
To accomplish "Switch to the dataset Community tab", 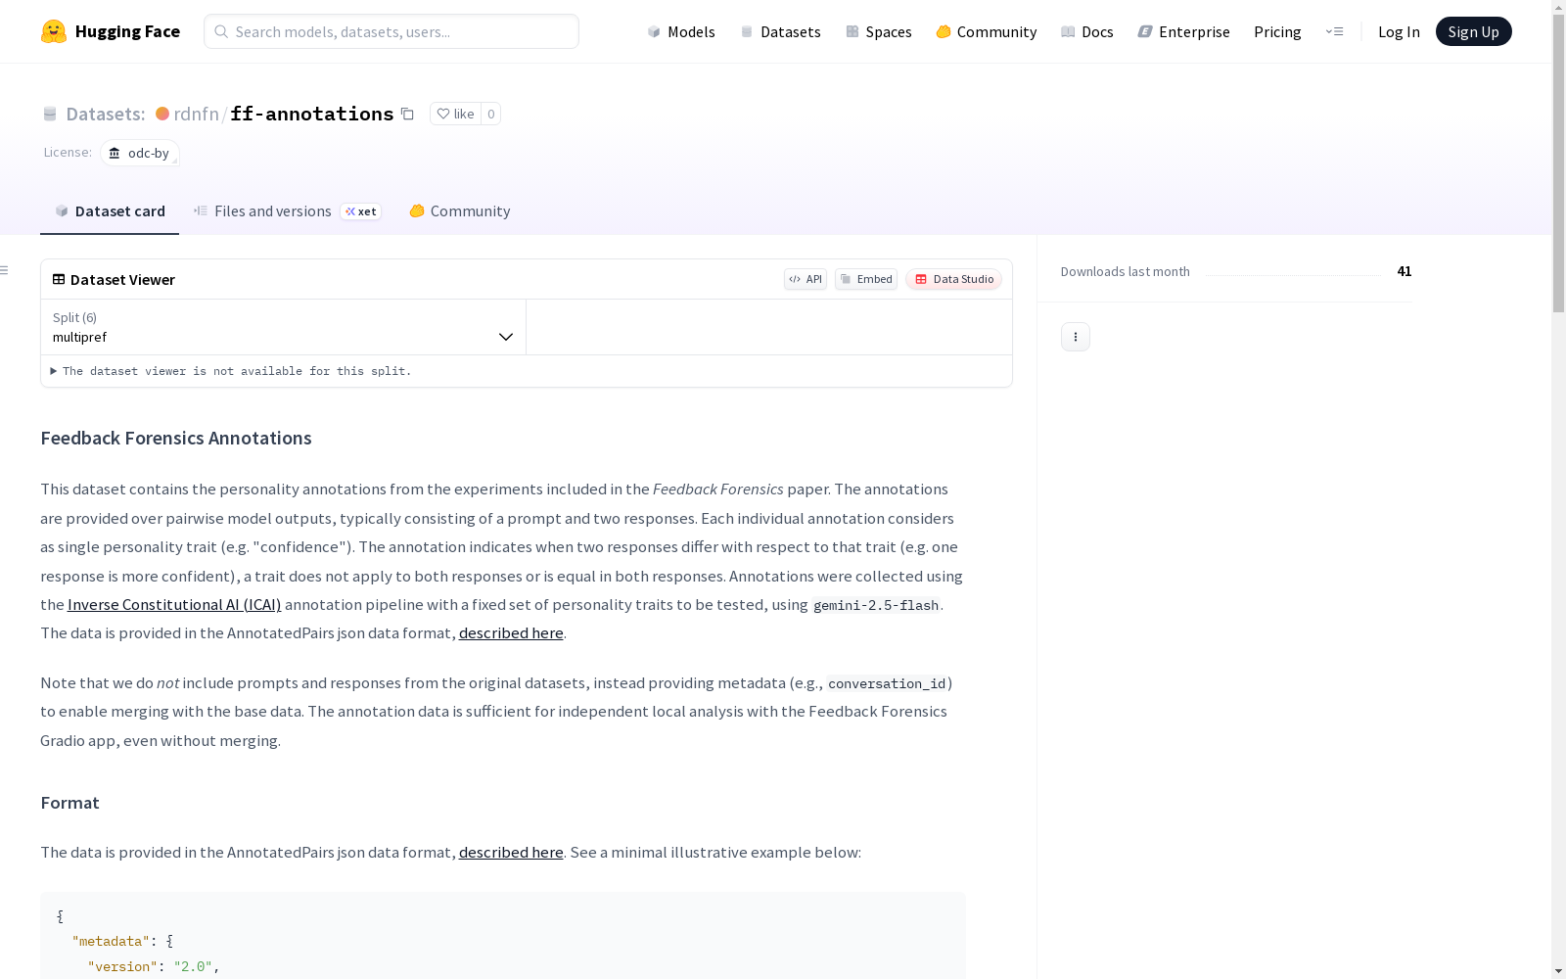I will (x=460, y=211).
